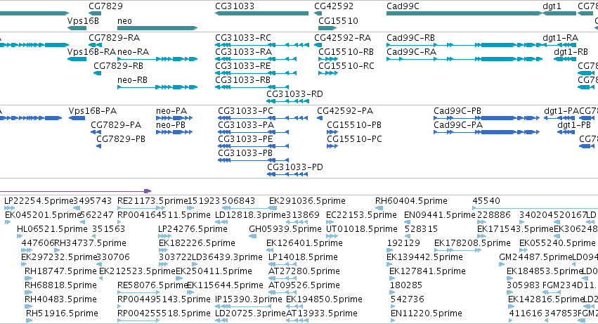Click protein label Cad99C-PA

458,125
